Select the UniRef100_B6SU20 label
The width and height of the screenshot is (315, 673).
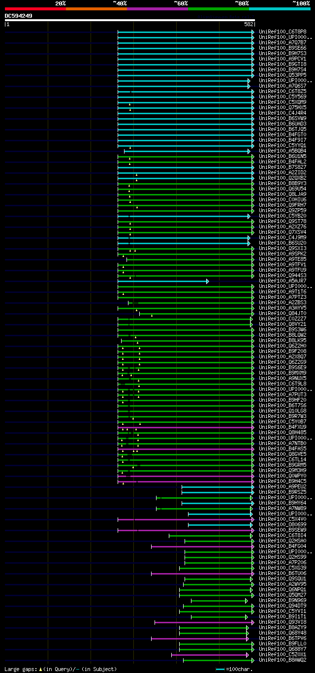283,243
